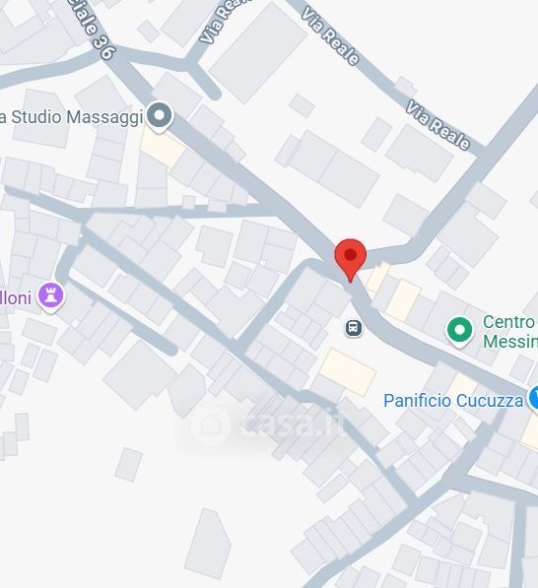Viewport: 538px width, 588px height.
Task: Click the blue Panificio Cucuzza marker
Action: tap(534, 398)
